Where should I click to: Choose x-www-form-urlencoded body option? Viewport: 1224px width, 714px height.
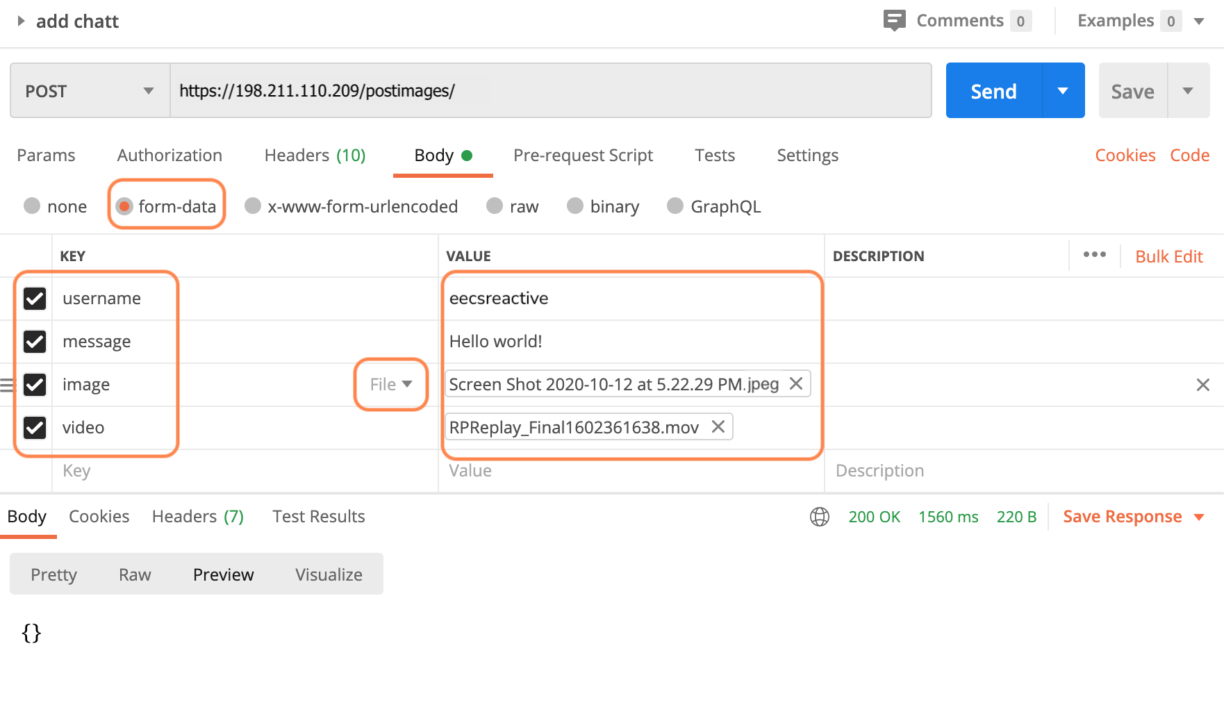[x=253, y=206]
